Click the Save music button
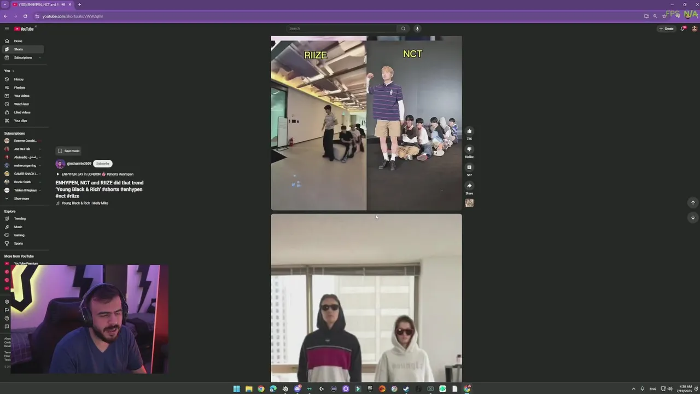Viewport: 700px width, 394px height. 69,151
